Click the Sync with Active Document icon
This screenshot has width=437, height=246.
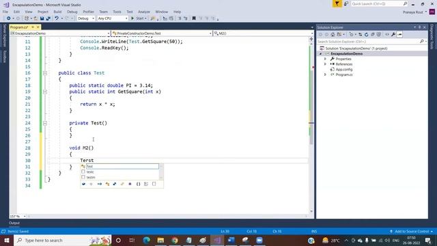(x=360, y=34)
